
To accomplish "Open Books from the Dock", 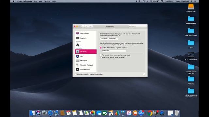I will (x=135, y=113).
